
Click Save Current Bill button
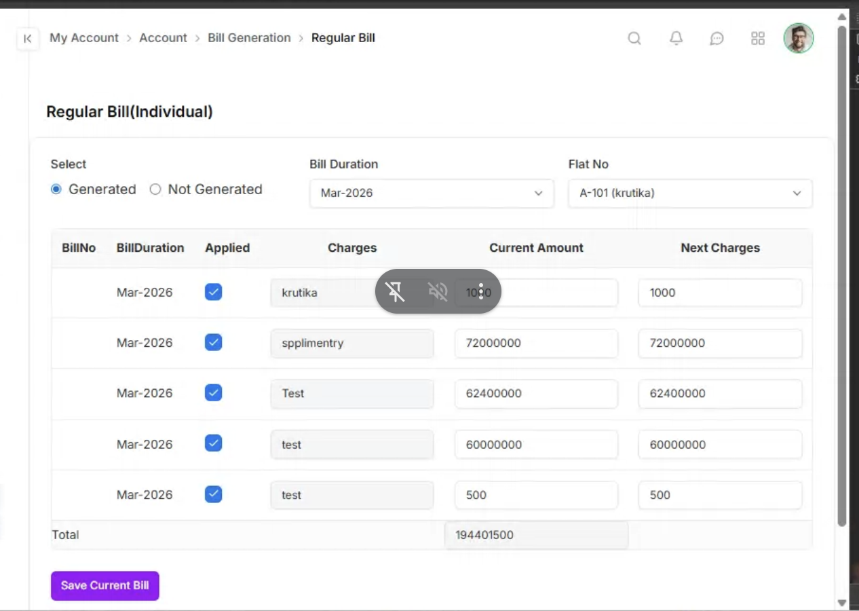point(105,585)
